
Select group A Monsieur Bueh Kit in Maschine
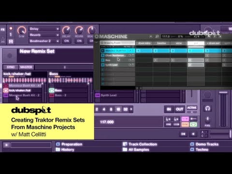click(117, 51)
